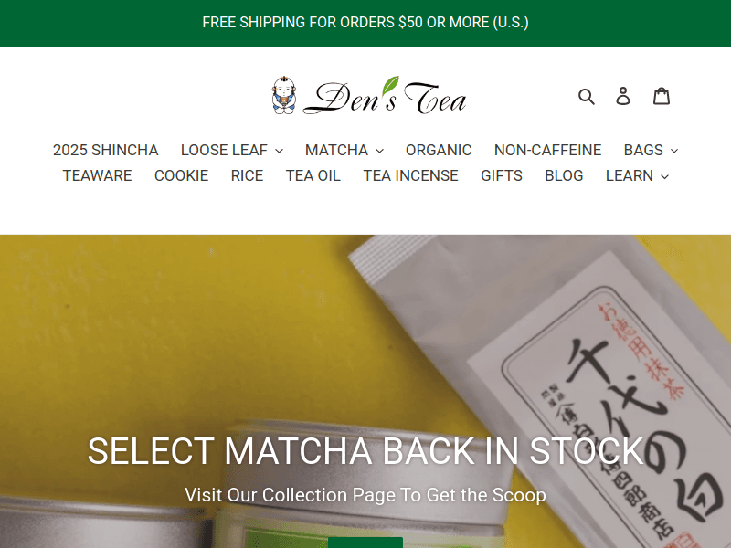Open the TEAWARE category
Image resolution: width=731 pixels, height=548 pixels.
(x=98, y=175)
